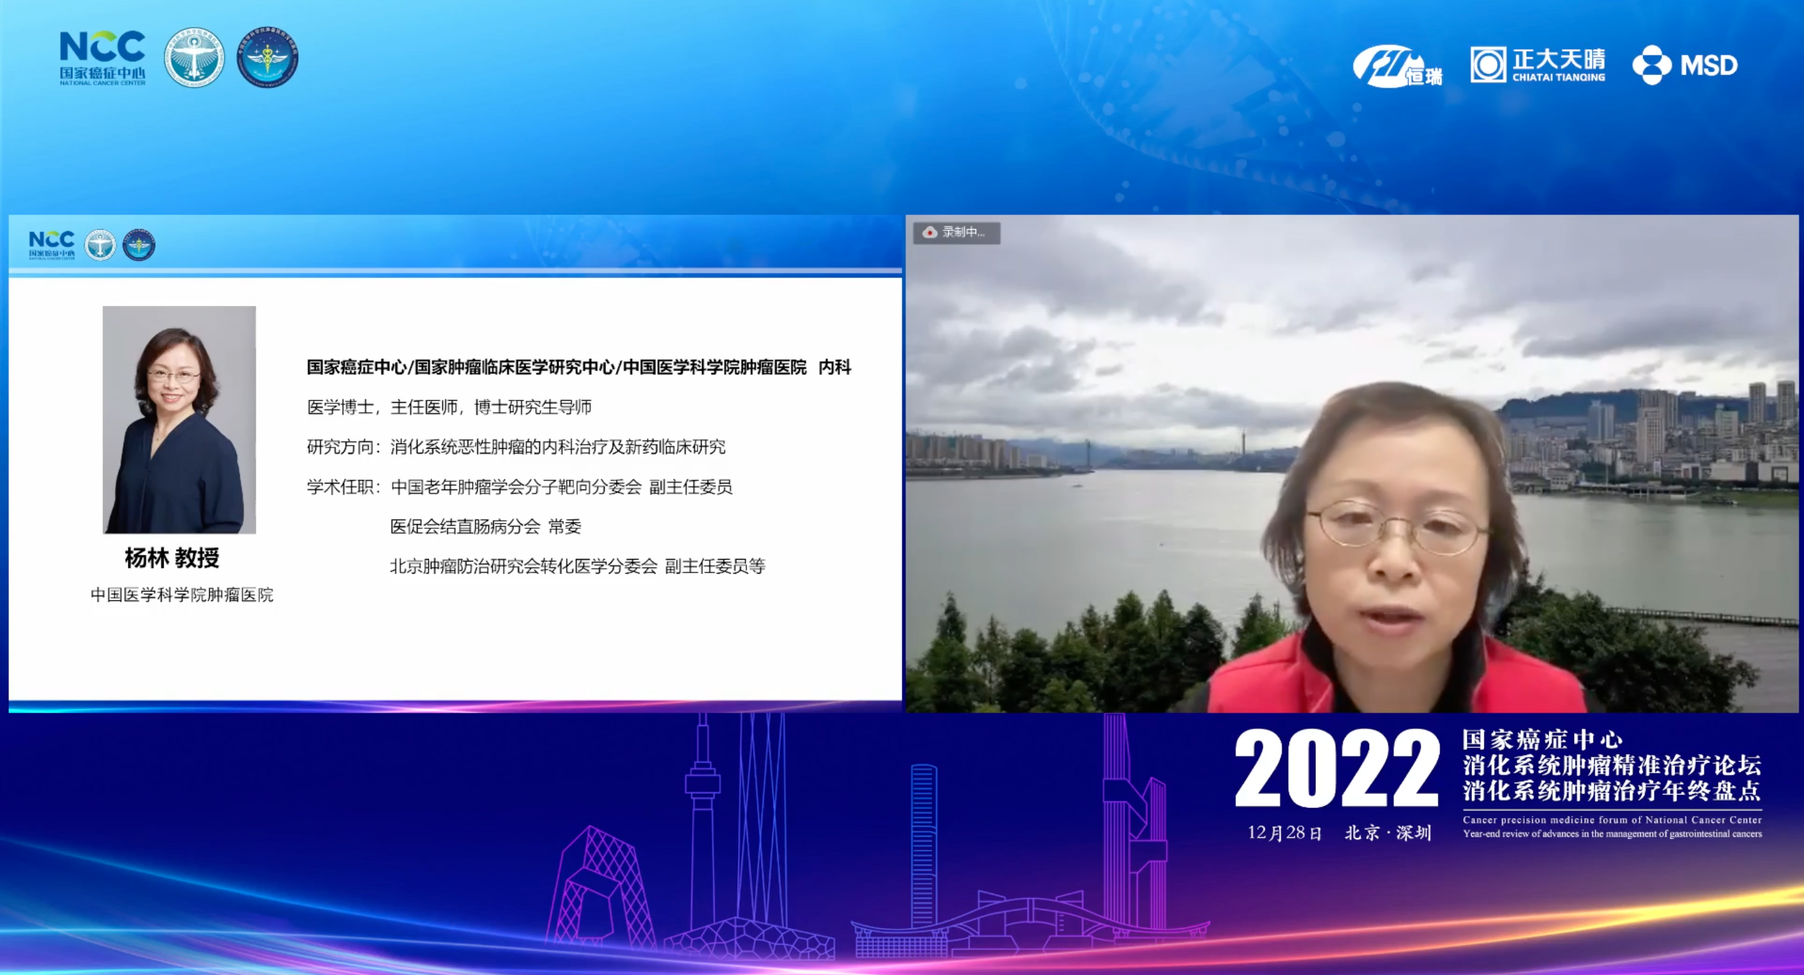This screenshot has height=975, width=1804.
Task: Click the red recording indicator icon
Action: (x=929, y=232)
